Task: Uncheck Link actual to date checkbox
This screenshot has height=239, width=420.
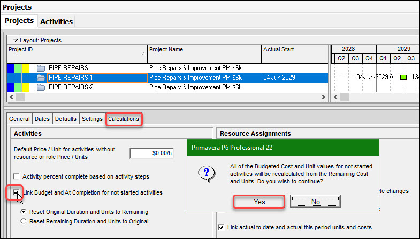Action: pyautogui.click(x=222, y=228)
